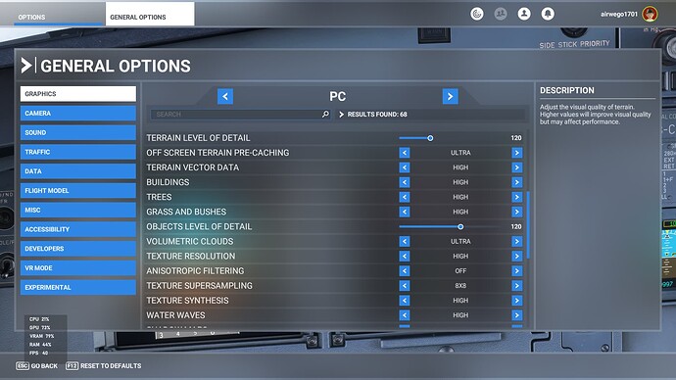Select the Accessibility category in sidebar
This screenshot has width=676, height=380.
tap(78, 229)
